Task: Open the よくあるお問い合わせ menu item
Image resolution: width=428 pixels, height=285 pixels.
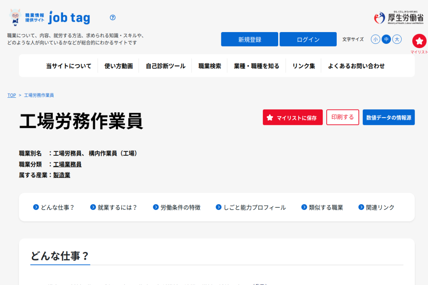Action: pyautogui.click(x=356, y=66)
